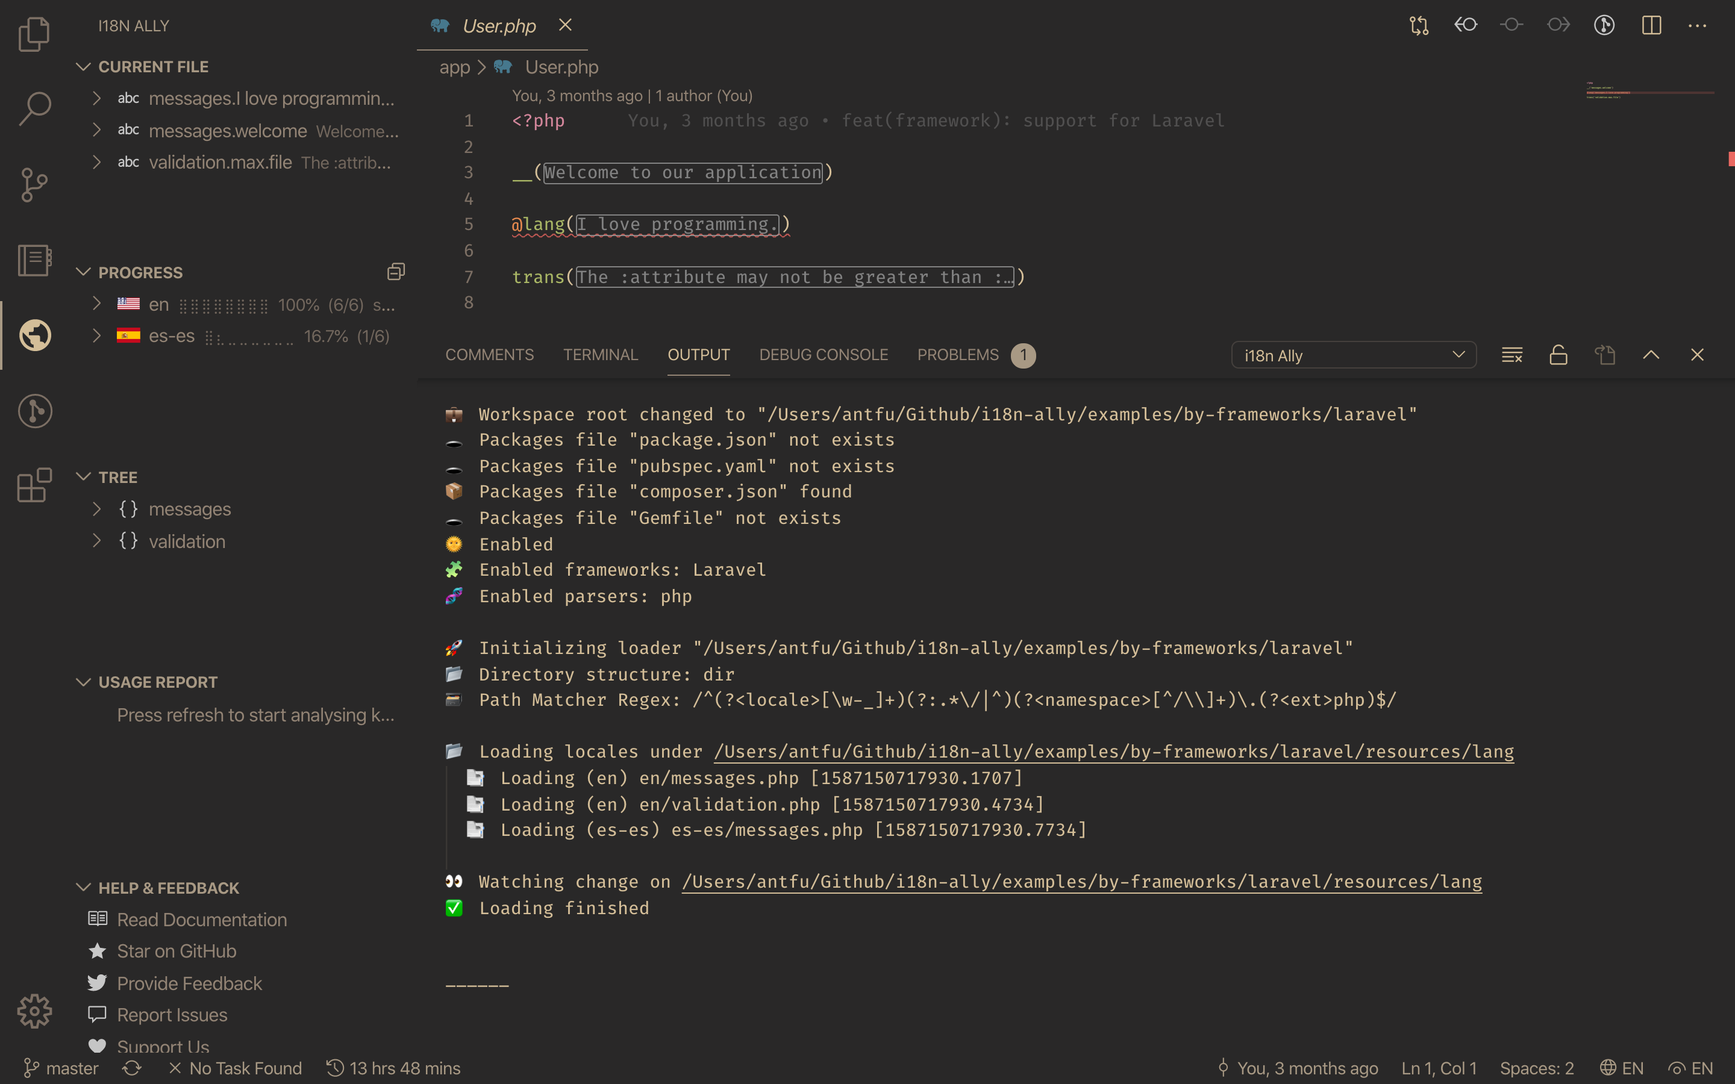Open Settings via the gear icon
The height and width of the screenshot is (1084, 1735).
point(34,1011)
